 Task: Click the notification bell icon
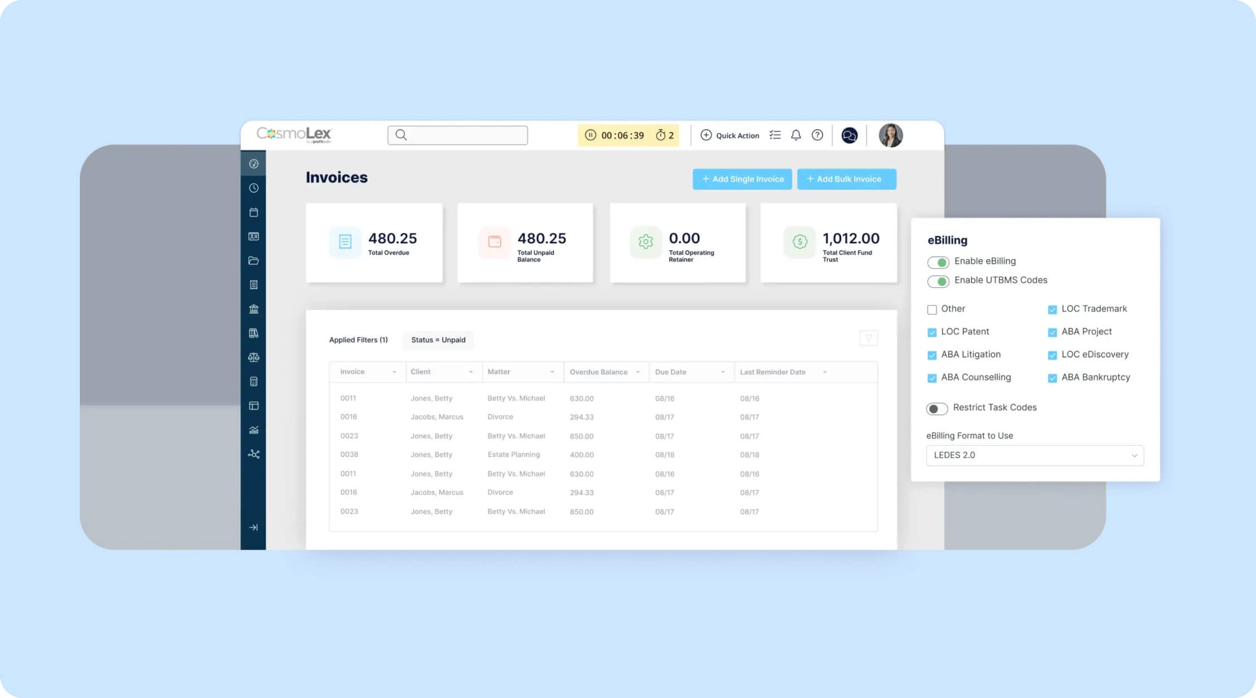[x=797, y=135]
